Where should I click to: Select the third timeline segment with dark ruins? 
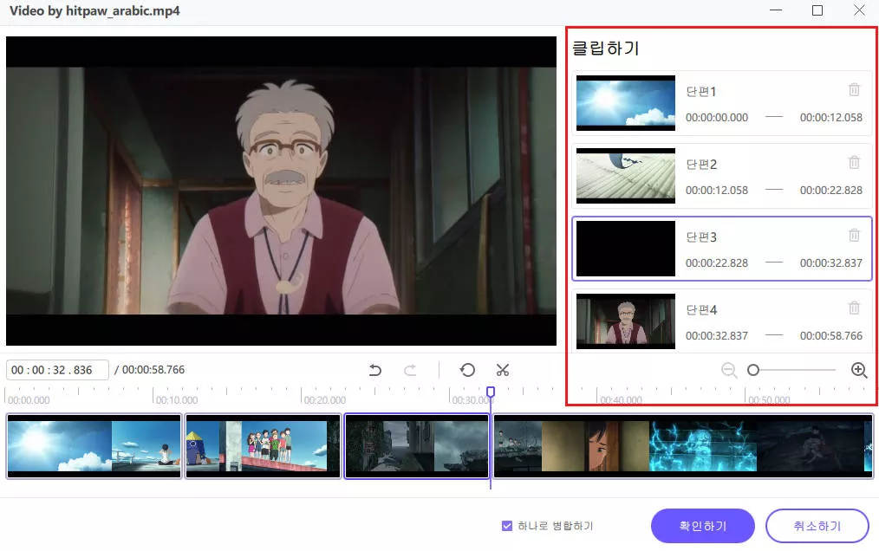click(x=416, y=446)
